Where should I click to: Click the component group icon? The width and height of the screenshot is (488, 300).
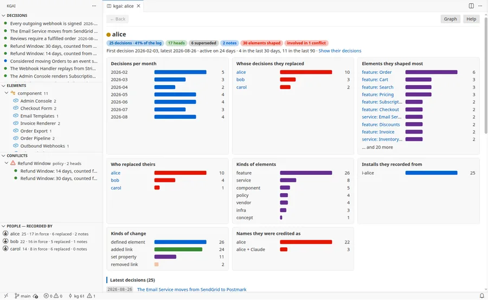click(x=13, y=93)
